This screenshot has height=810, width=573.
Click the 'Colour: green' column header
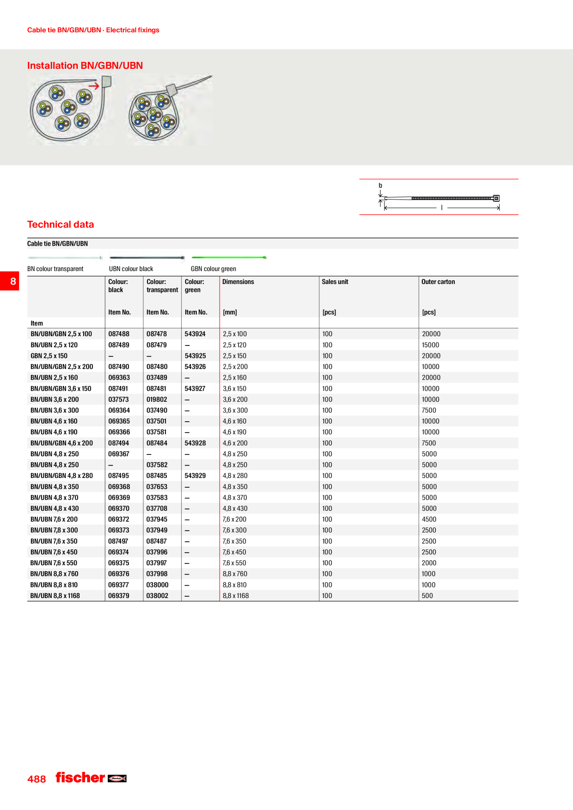coord(195,286)
